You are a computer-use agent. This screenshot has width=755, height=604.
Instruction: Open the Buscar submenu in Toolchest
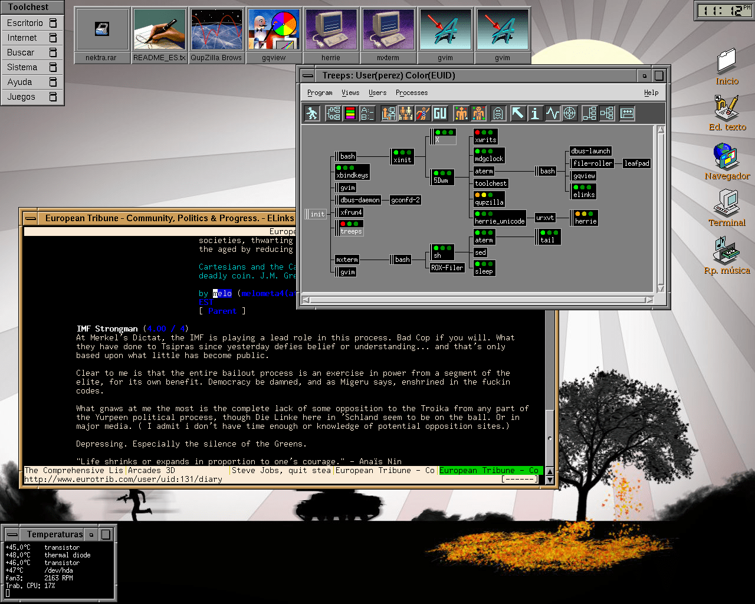point(32,52)
